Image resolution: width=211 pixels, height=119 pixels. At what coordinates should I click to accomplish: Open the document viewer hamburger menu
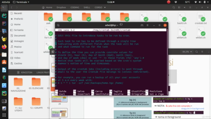pyautogui.click(x=202, y=52)
